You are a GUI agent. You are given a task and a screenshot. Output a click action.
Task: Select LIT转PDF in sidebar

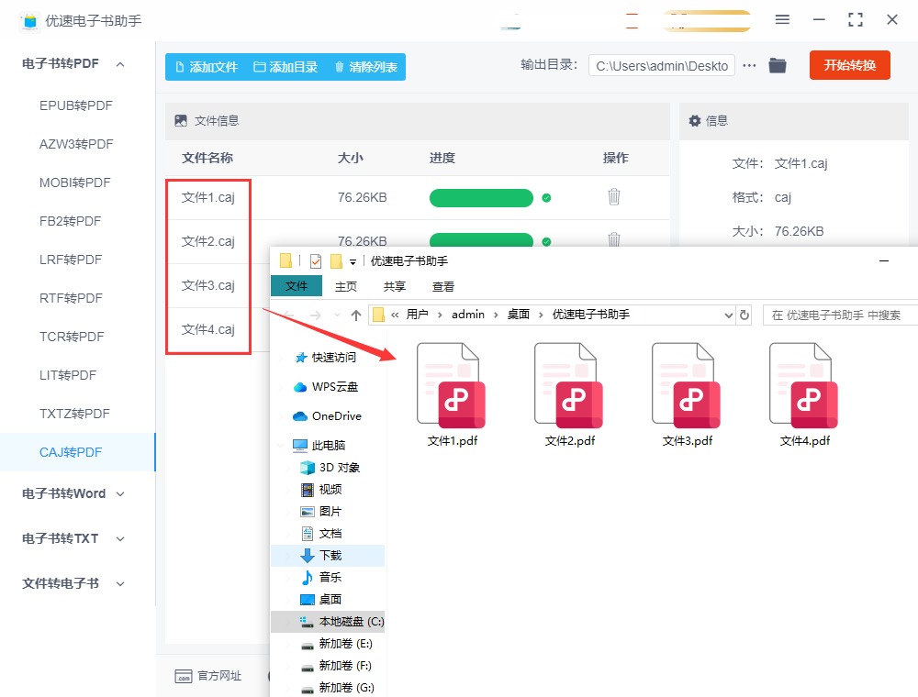68,375
